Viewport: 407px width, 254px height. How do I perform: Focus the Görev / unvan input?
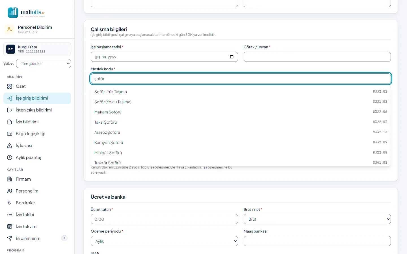(317, 57)
